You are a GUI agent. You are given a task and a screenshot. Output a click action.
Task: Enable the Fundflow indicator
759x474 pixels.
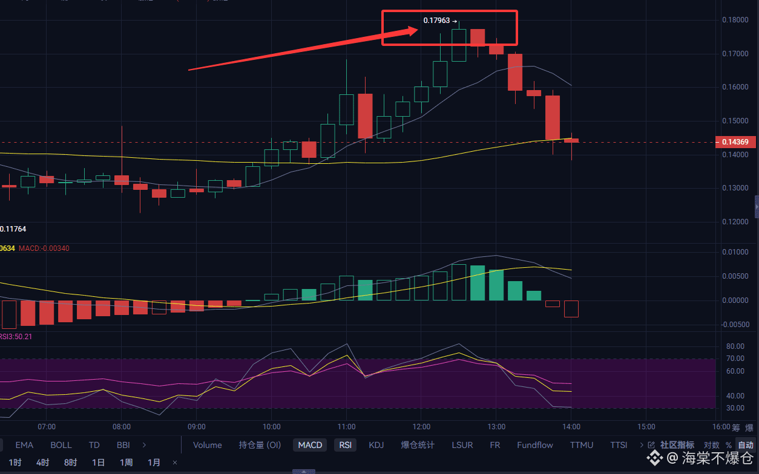coord(535,445)
